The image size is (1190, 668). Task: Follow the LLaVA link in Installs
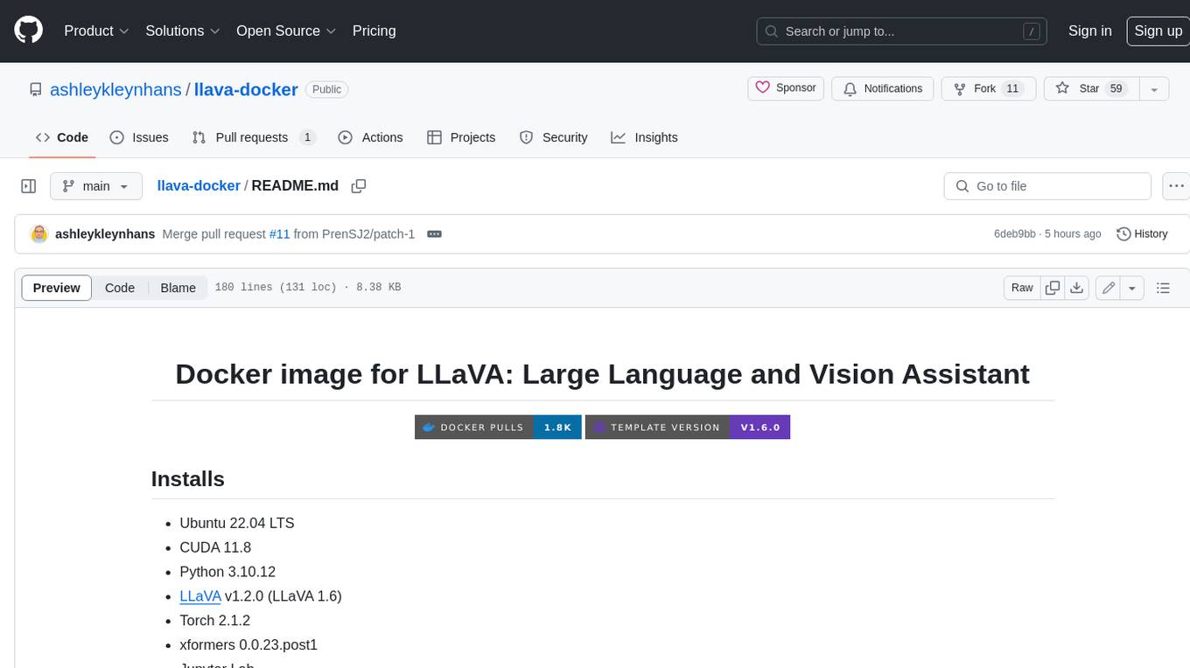(200, 596)
